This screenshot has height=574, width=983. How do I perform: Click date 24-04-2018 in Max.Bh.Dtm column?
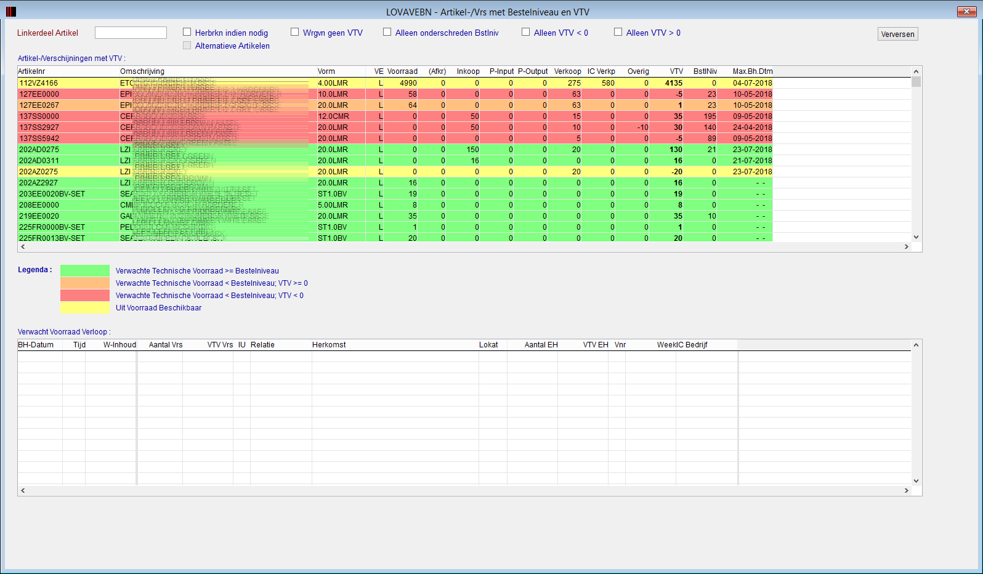click(x=752, y=127)
